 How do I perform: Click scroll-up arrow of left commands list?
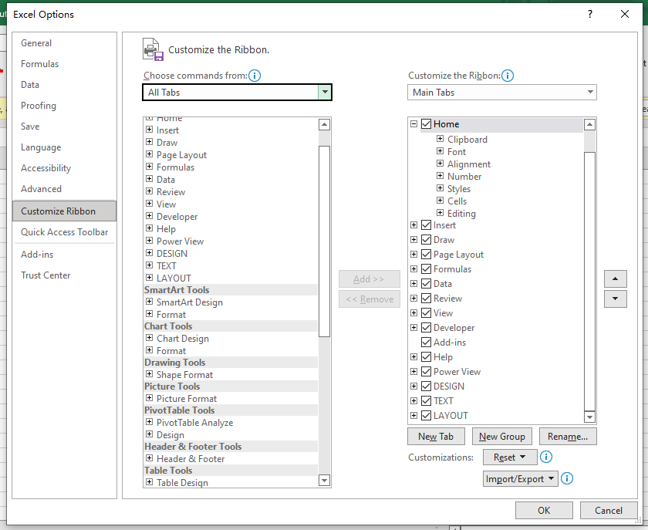pyautogui.click(x=325, y=124)
